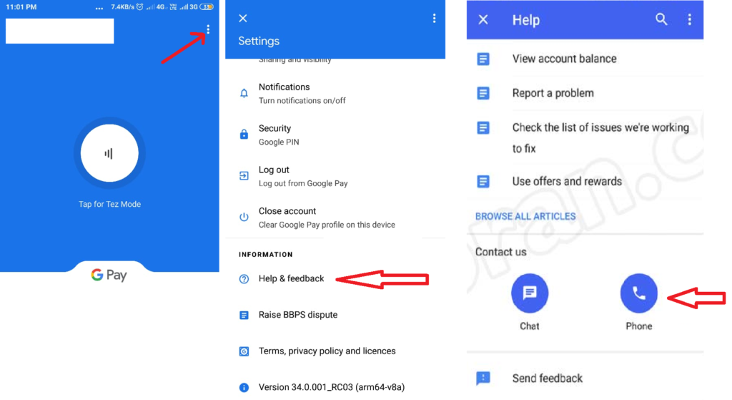
Task: Tap the View account balance article icon
Action: (483, 59)
